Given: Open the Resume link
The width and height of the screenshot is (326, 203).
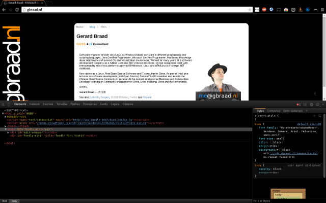Looking at the screenshot, I should (147, 97).
